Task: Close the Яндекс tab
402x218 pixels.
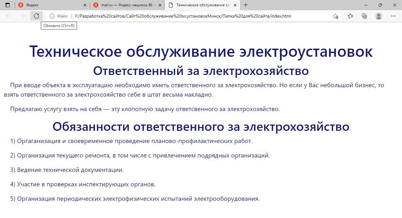Action: [x=85, y=5]
